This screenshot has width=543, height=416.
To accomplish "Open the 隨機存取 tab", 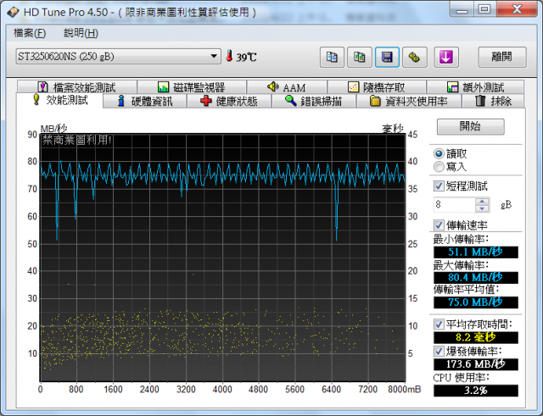I will pos(377,86).
